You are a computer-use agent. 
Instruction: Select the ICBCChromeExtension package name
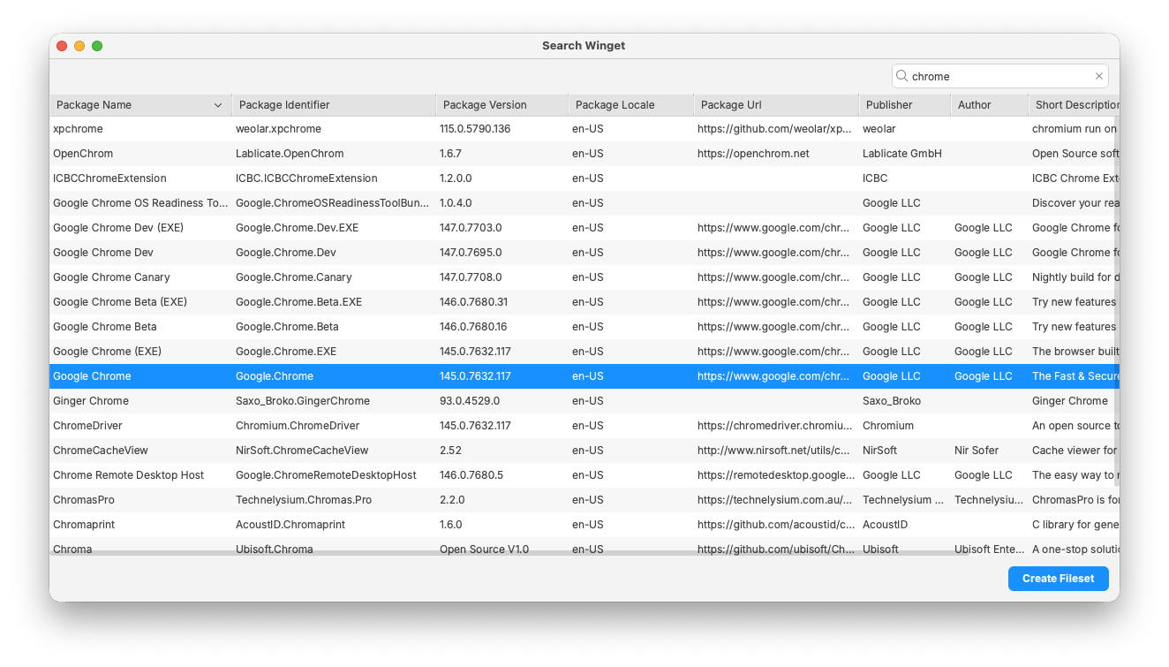pyautogui.click(x=109, y=178)
